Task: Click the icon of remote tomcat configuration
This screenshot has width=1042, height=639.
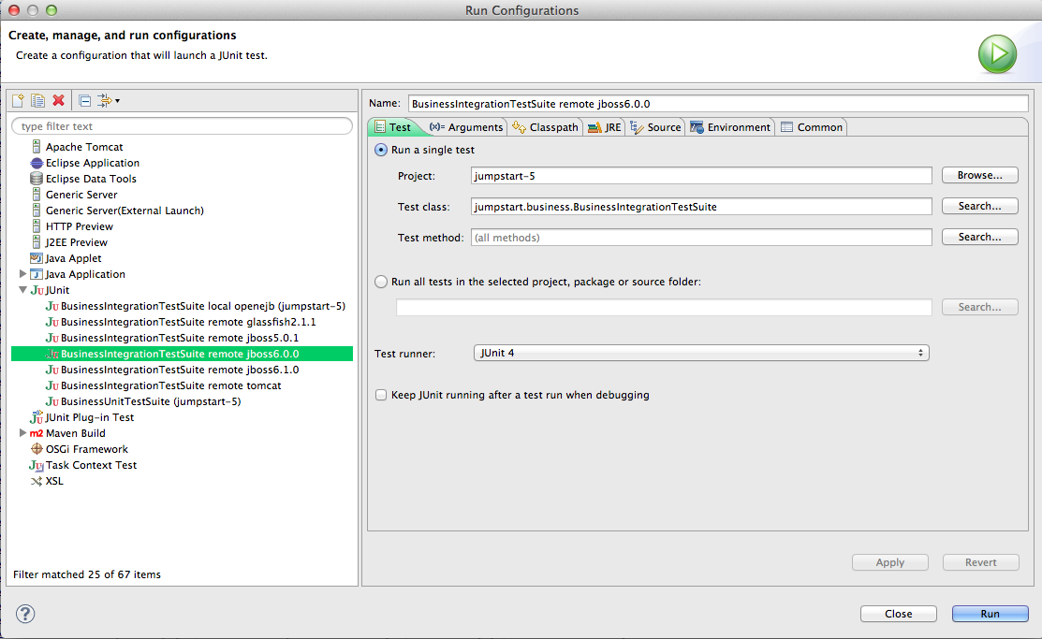Action: pos(52,385)
